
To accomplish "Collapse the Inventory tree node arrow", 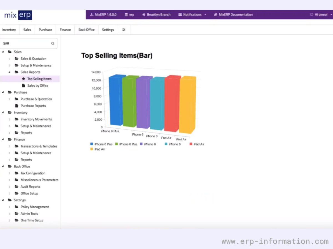I will (x=3, y=113).
